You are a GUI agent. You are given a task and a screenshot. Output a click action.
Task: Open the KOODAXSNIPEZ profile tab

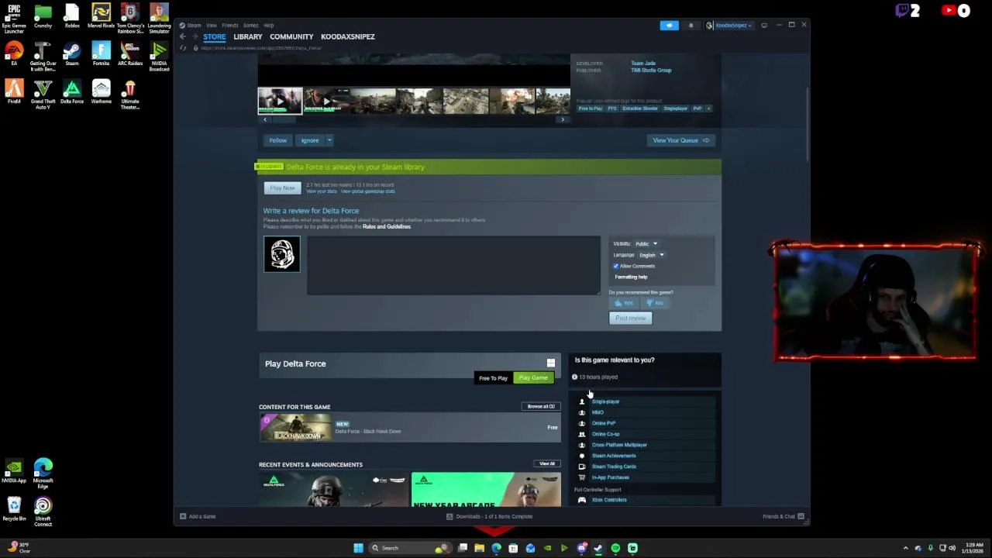pos(348,36)
